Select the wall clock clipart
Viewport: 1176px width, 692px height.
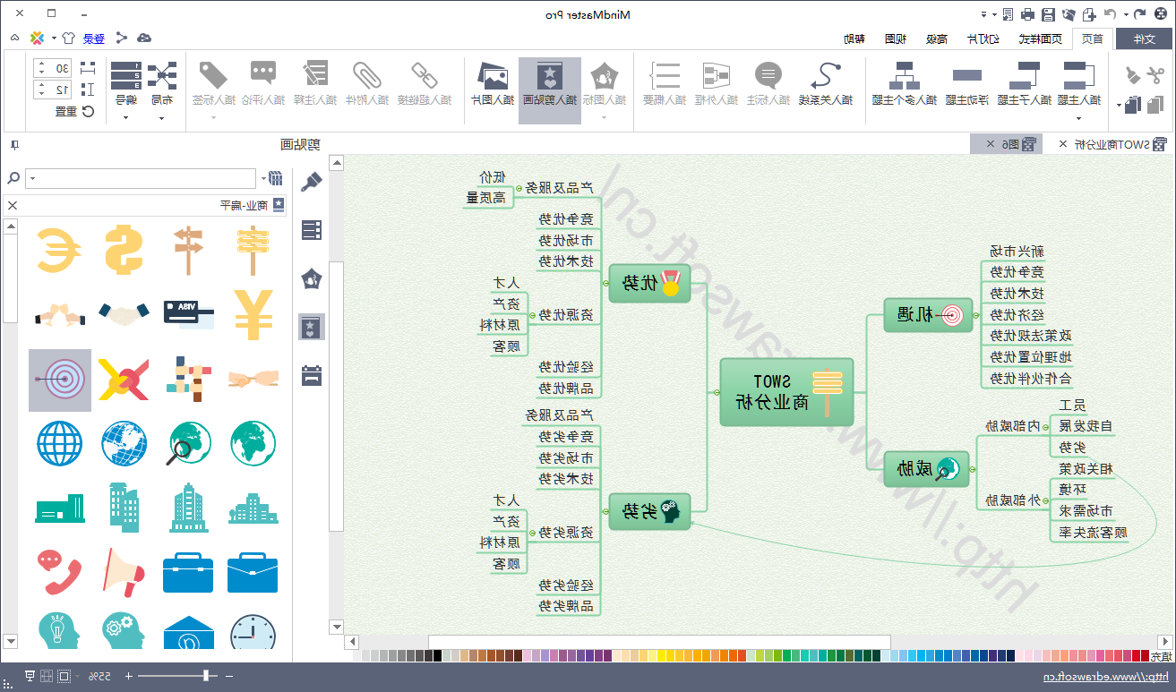coord(253,632)
